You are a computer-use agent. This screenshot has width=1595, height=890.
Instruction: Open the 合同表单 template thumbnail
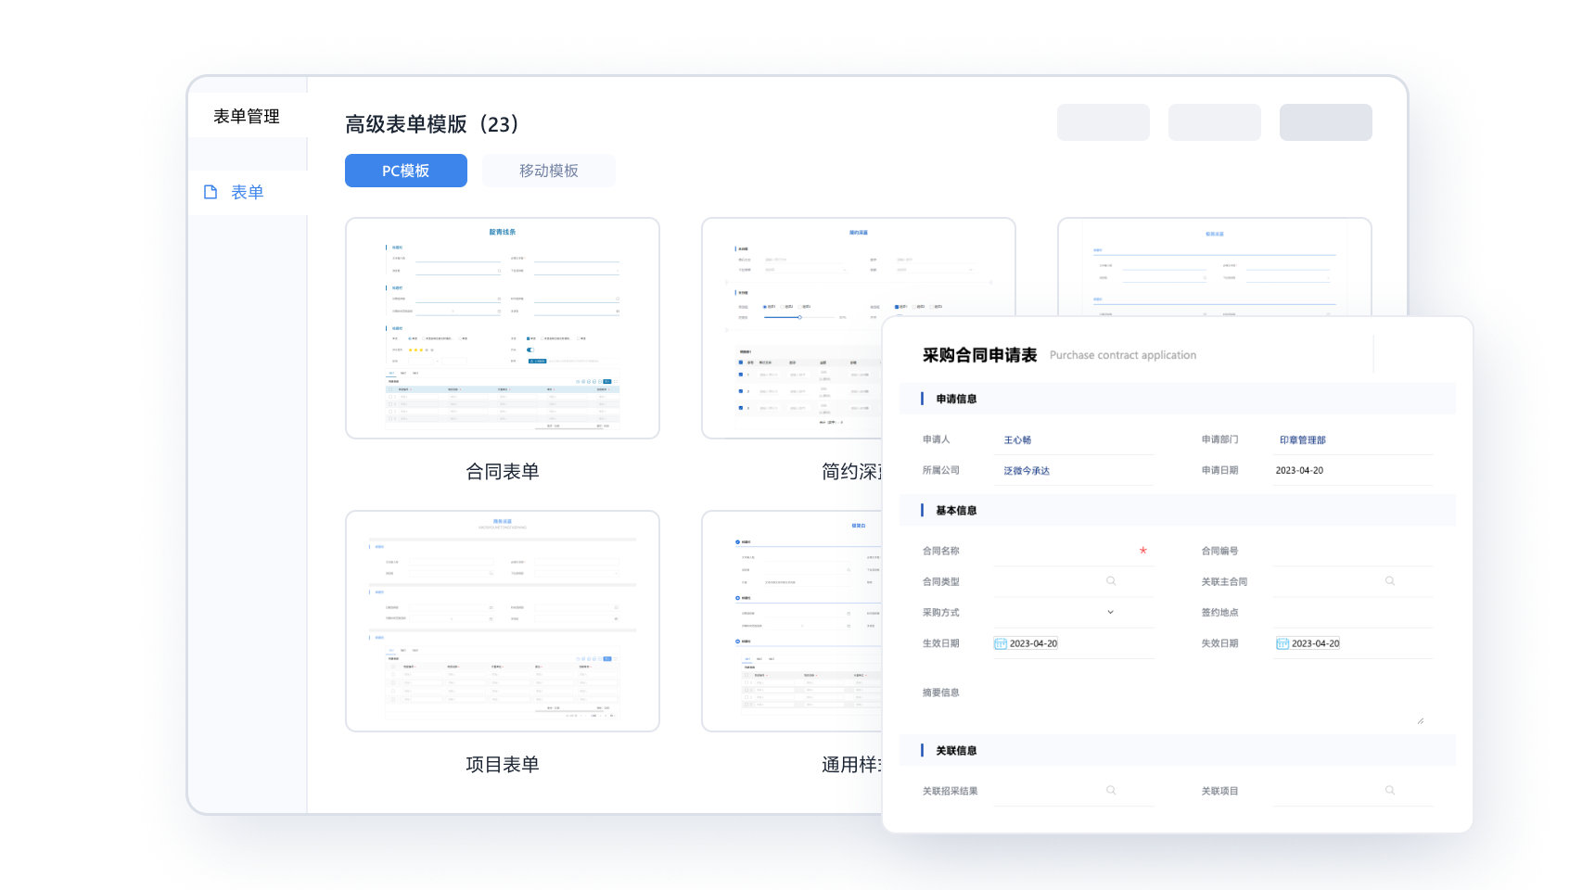coord(503,328)
